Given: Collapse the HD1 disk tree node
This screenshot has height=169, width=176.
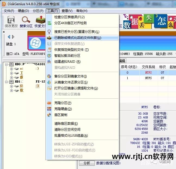Looking at the screenshot, I should tap(7, 82).
